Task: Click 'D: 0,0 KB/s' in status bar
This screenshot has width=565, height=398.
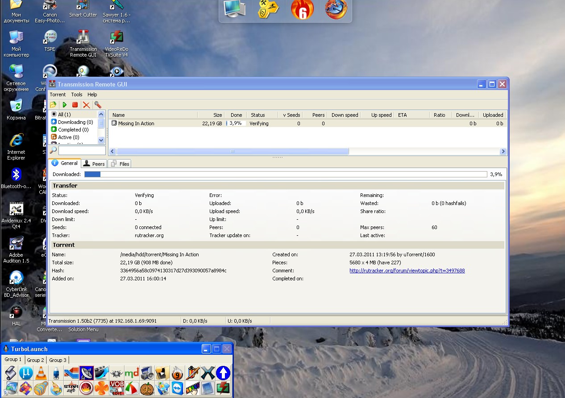Action: pyautogui.click(x=196, y=321)
